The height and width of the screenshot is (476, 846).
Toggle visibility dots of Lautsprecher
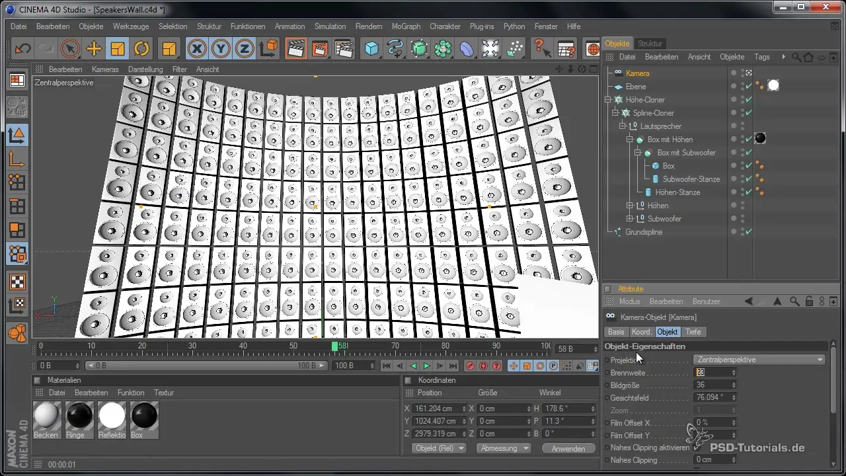click(x=742, y=126)
